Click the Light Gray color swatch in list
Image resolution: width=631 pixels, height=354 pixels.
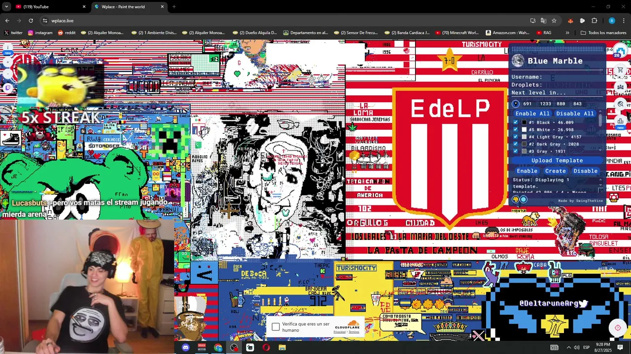pos(524,137)
